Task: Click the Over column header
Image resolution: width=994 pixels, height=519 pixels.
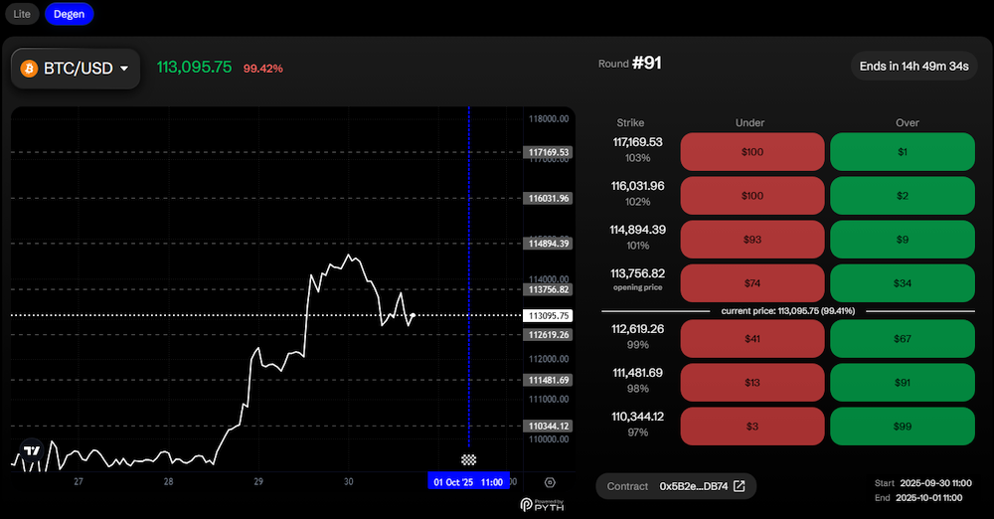Action: pos(908,122)
